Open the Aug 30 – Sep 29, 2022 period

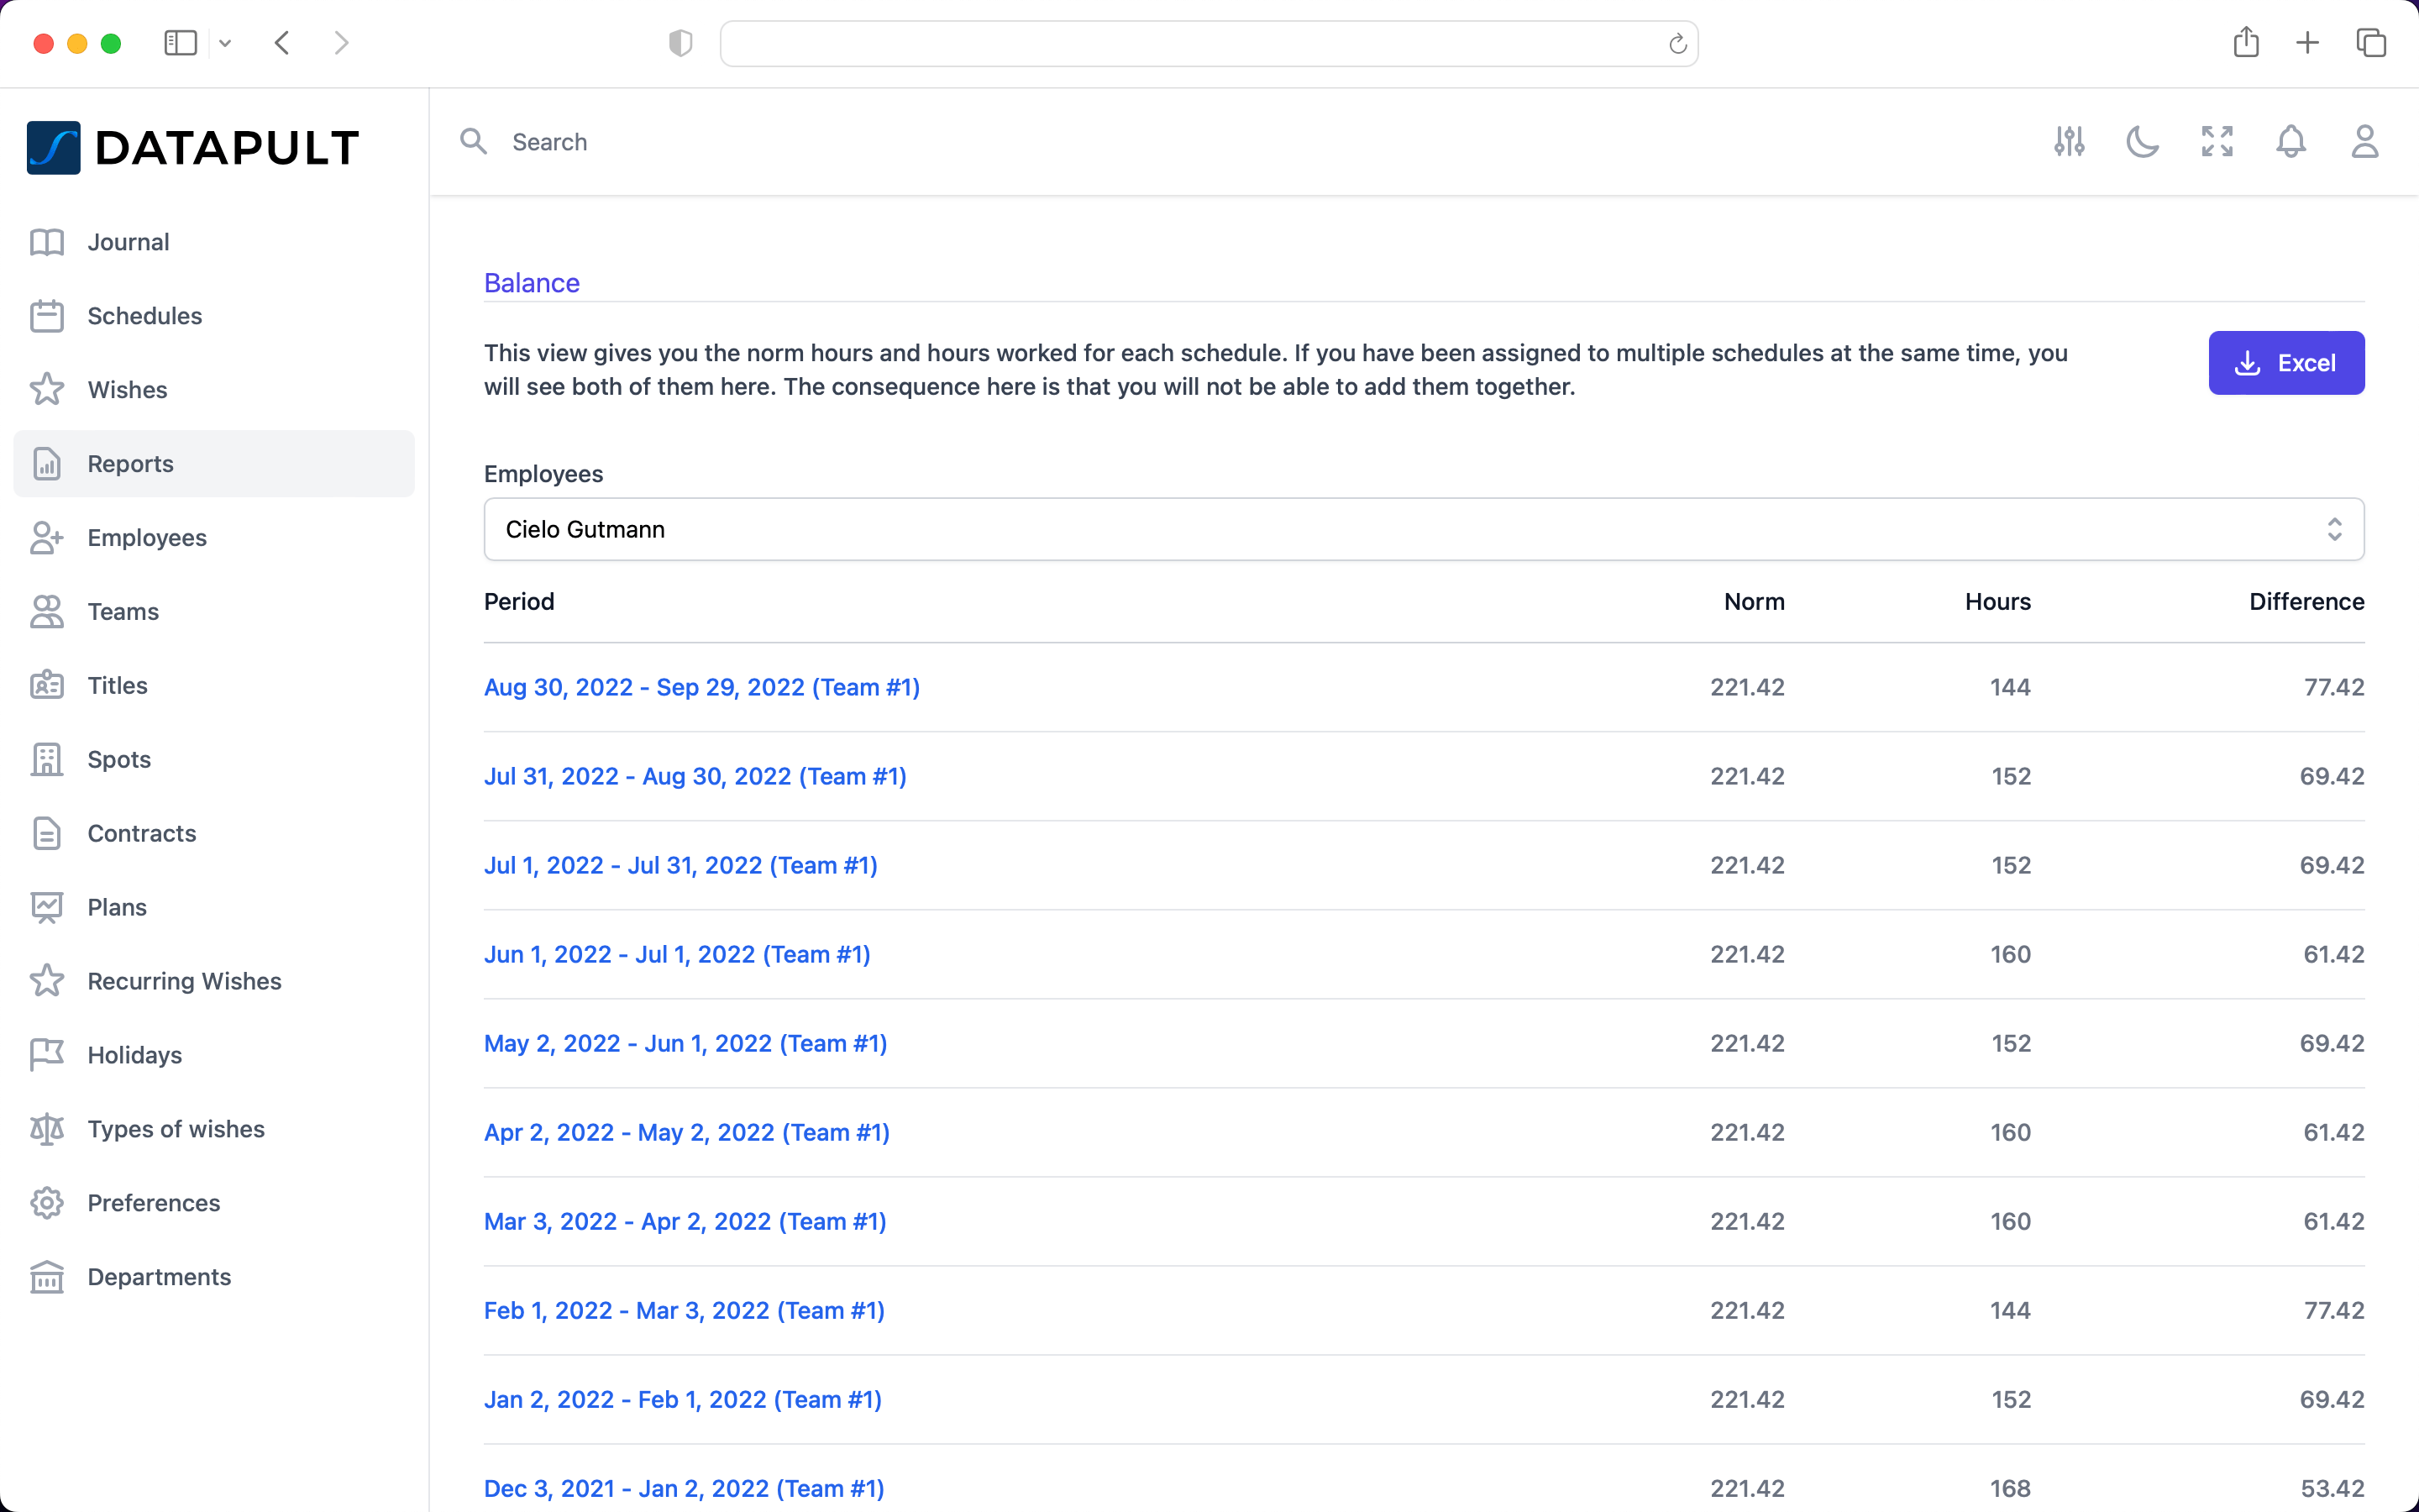point(701,687)
